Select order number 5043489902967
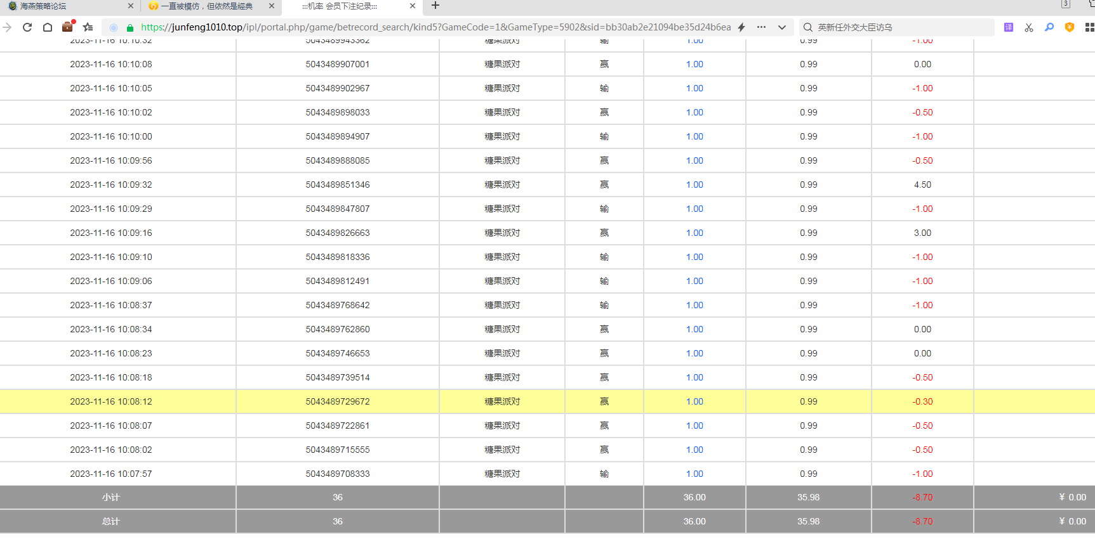Screen dimensions: 1095x539 point(338,88)
